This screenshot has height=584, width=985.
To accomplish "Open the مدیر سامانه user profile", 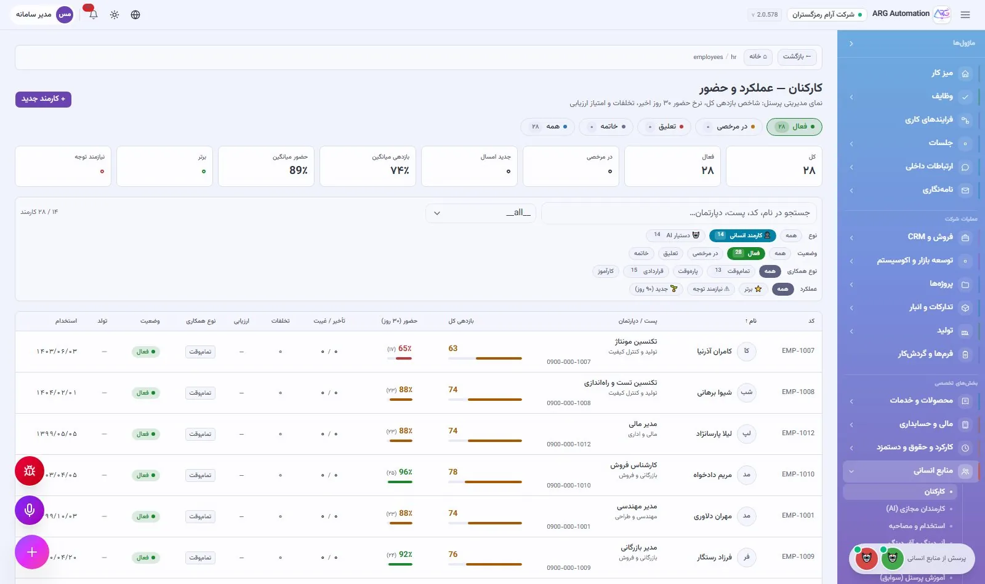I will (44, 15).
